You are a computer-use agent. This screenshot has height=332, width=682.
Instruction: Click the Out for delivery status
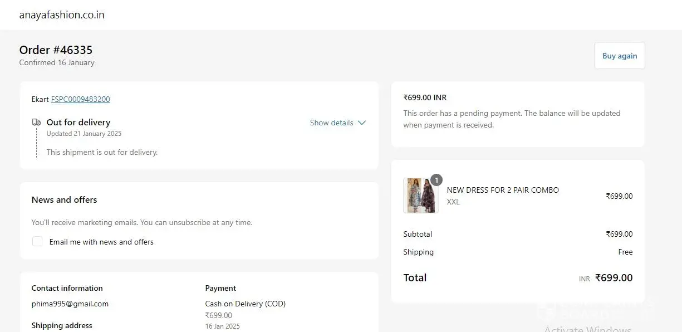pyautogui.click(x=78, y=122)
